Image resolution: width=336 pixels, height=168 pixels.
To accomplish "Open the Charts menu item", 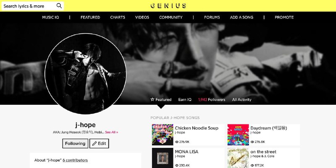I will coord(118,17).
